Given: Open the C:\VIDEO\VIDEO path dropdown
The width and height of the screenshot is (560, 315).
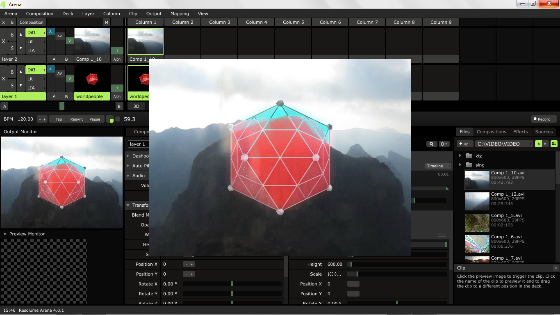Looking at the screenshot, I should [x=504, y=144].
